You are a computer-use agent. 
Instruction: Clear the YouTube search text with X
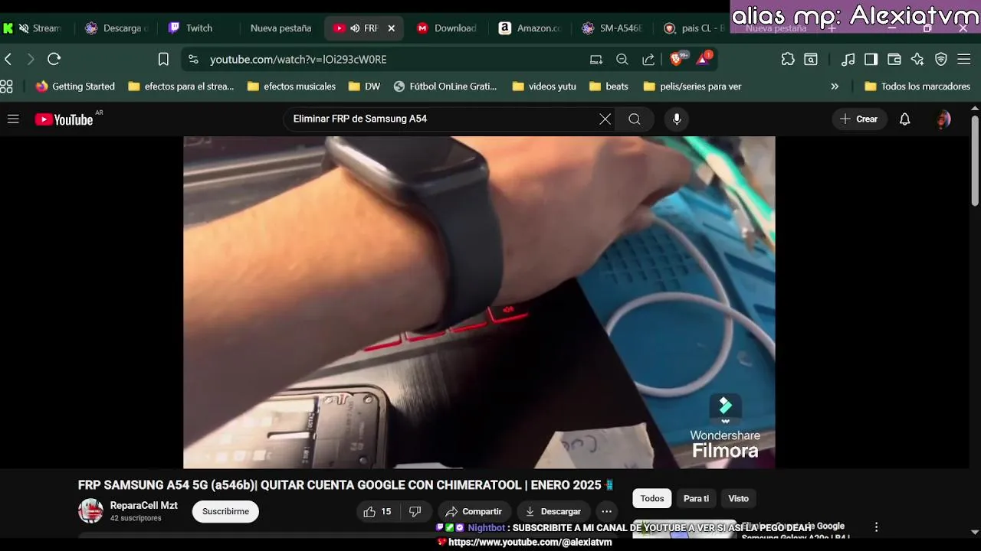(x=605, y=119)
